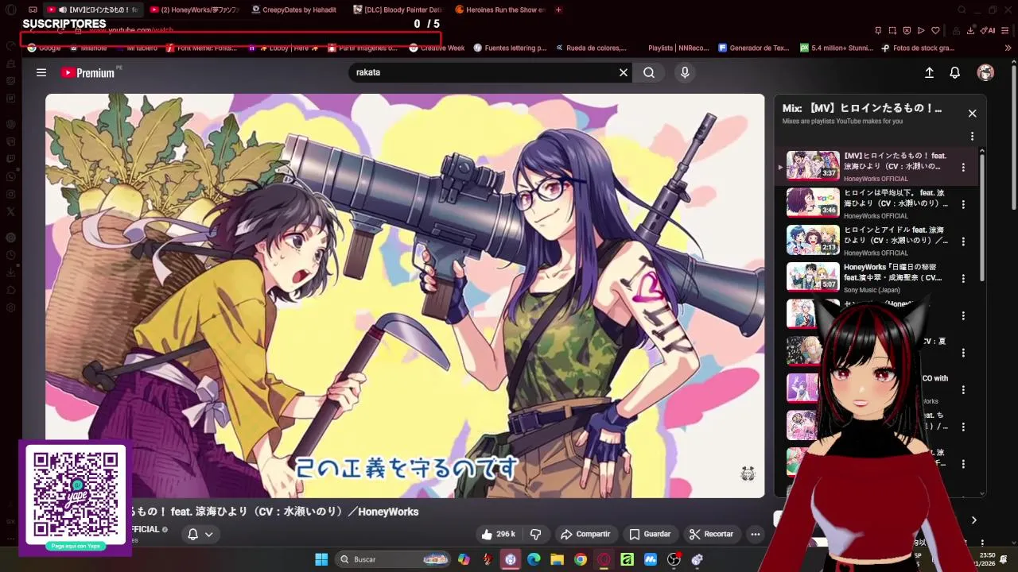The height and width of the screenshot is (572, 1018).
Task: Open Google Chrome from taskbar
Action: (581, 559)
